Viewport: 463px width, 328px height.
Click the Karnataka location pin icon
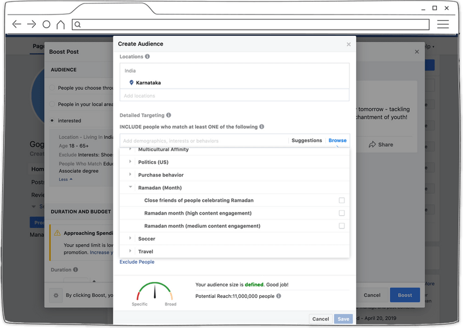(131, 83)
